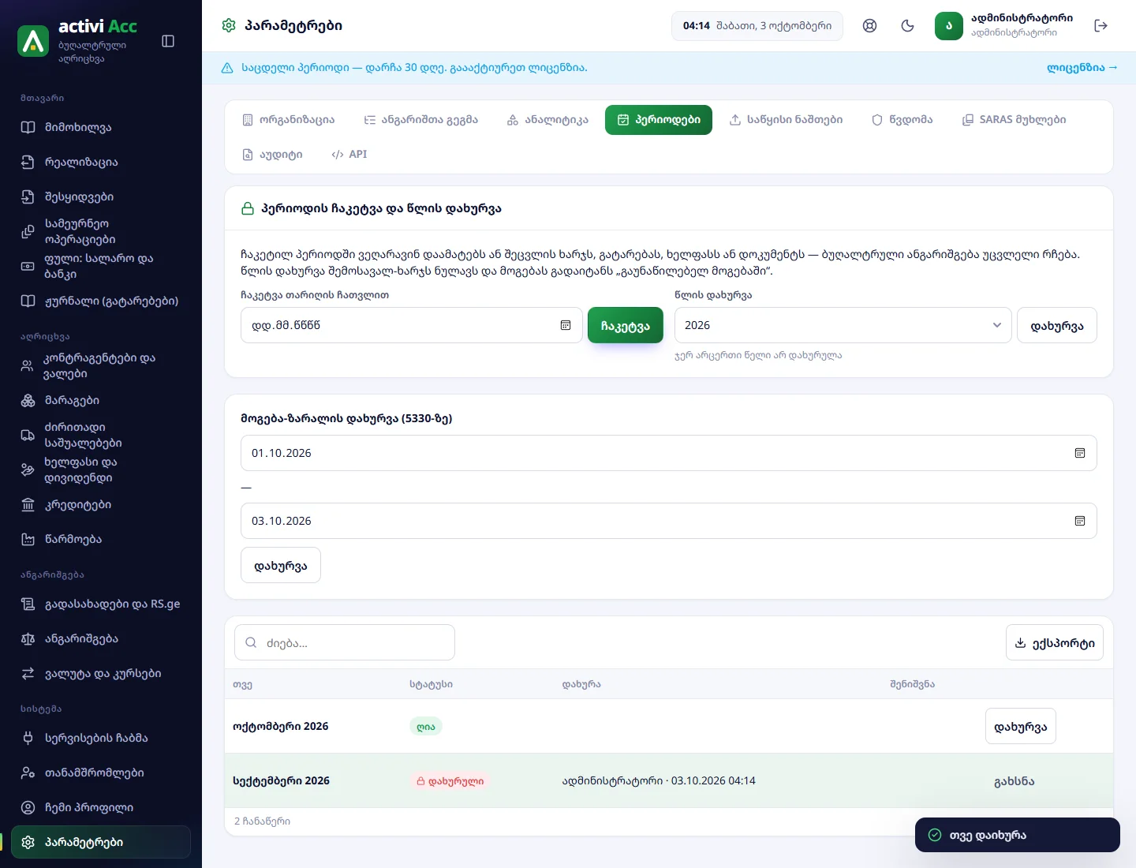Open calendar picker for 01.10.2026 field
Viewport: 1136px width, 868px height.
[1080, 453]
